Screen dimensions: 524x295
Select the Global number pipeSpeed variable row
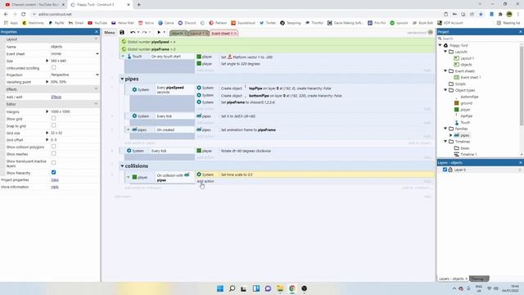[277, 42]
